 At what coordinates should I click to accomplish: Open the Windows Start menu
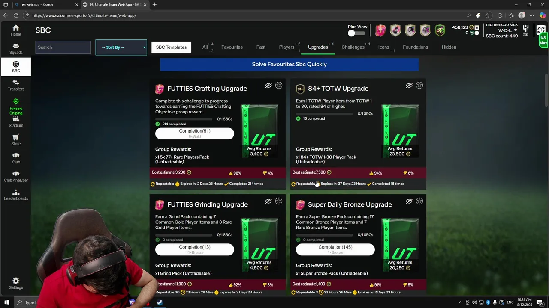coord(6,302)
